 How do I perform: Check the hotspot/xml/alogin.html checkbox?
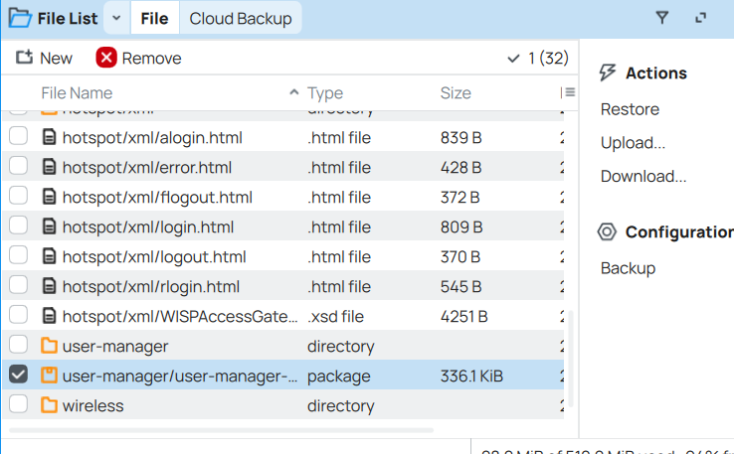point(18,137)
